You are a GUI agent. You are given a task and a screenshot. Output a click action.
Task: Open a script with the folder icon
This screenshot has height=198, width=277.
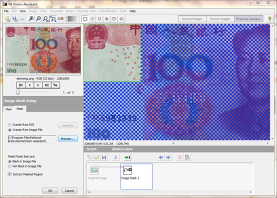click(96, 157)
